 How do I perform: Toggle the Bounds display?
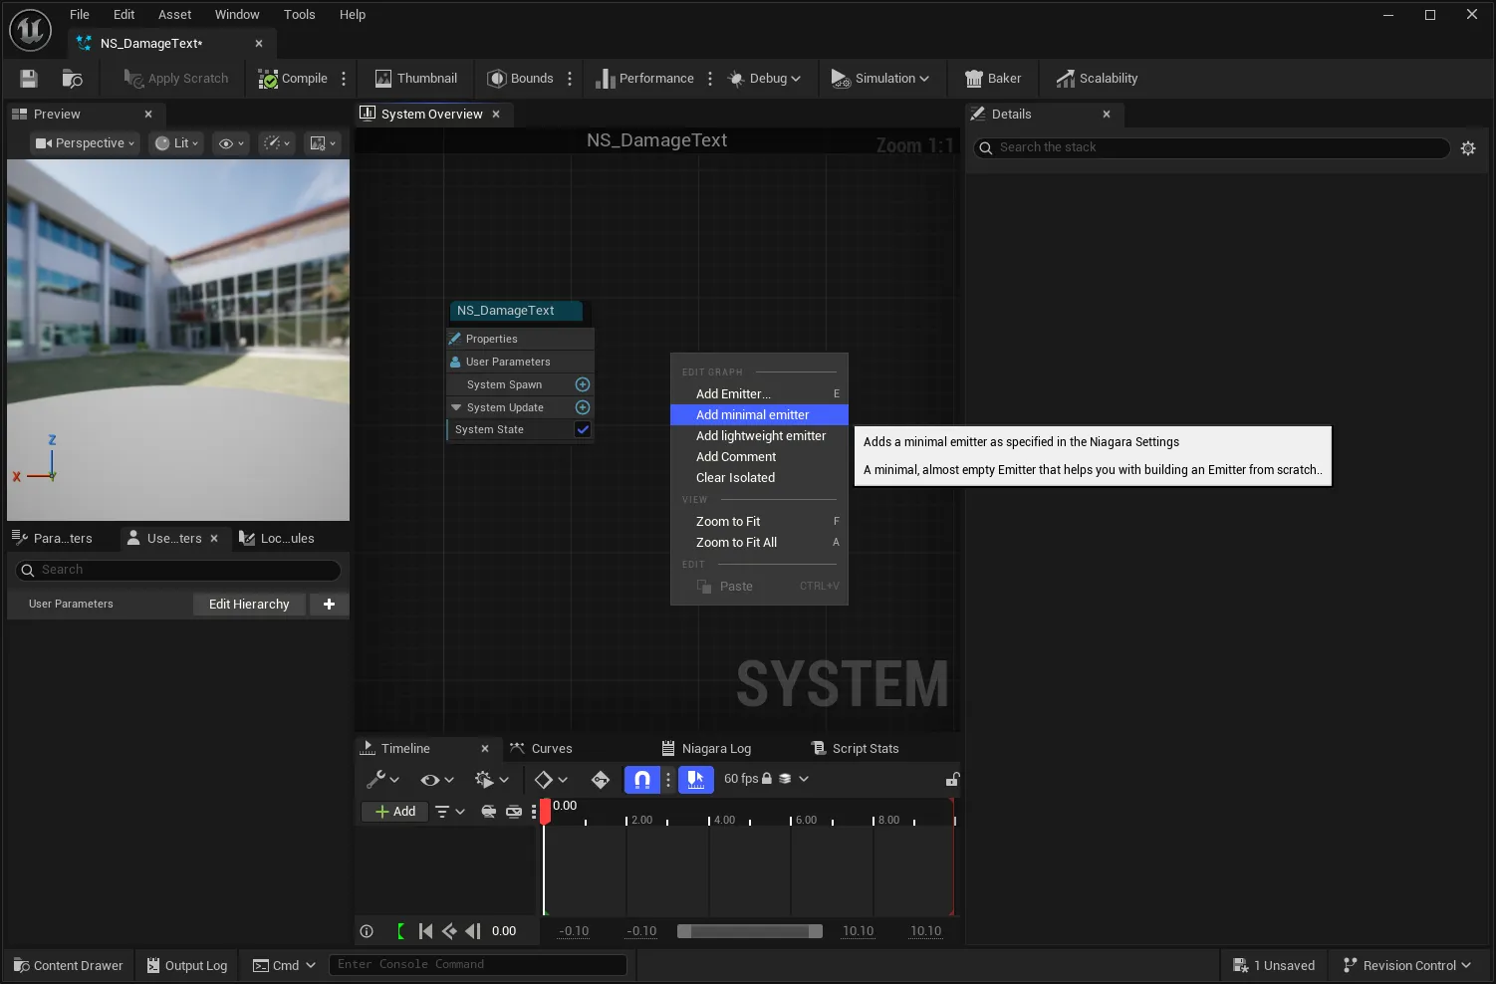pos(520,79)
